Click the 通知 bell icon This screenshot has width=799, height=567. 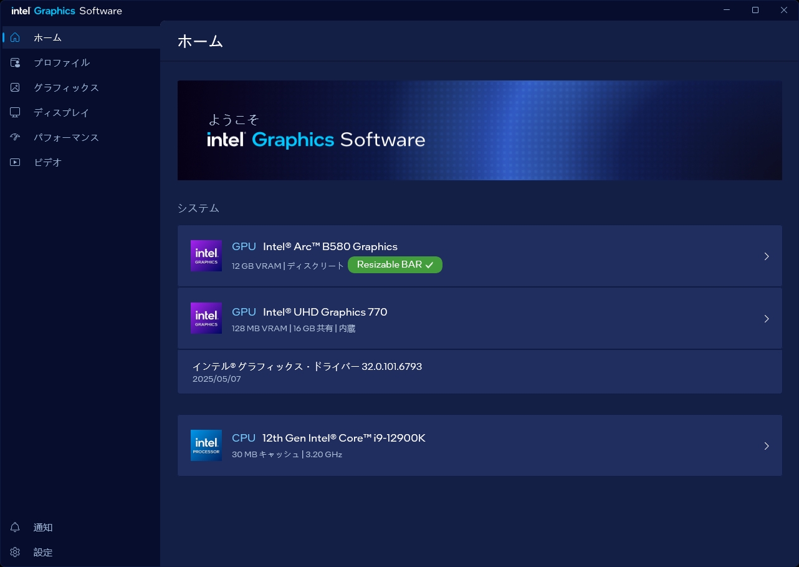click(x=16, y=527)
